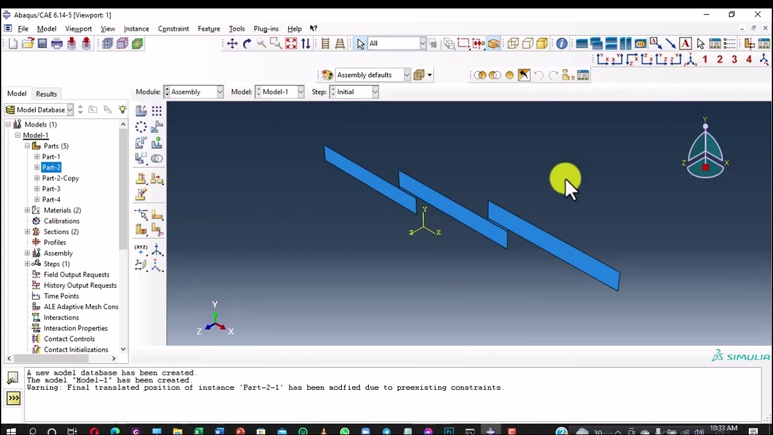773x435 pixels.
Task: Switch to the Results tab
Action: click(x=47, y=94)
